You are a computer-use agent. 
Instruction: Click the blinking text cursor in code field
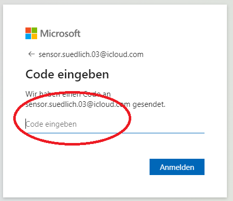26,124
